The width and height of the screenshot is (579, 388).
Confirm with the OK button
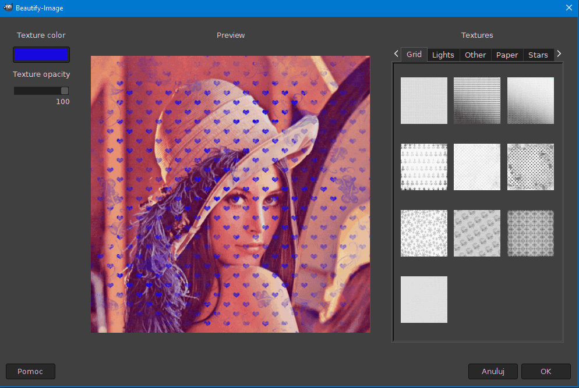click(x=546, y=371)
